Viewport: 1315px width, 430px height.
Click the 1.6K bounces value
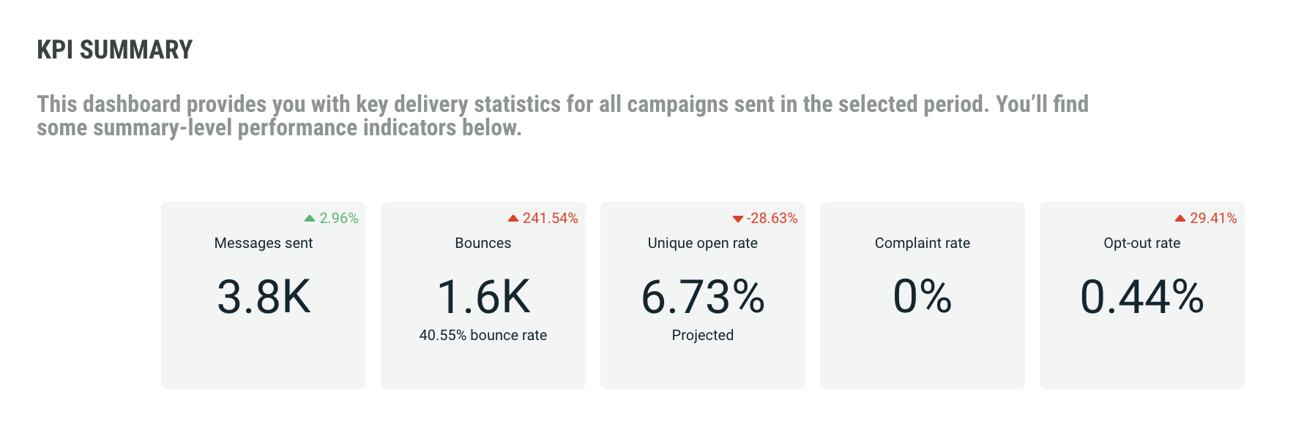pyautogui.click(x=483, y=297)
